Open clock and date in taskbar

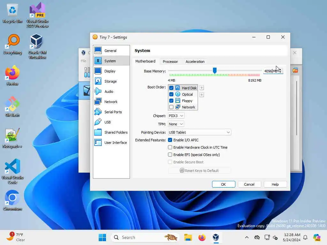point(292,237)
